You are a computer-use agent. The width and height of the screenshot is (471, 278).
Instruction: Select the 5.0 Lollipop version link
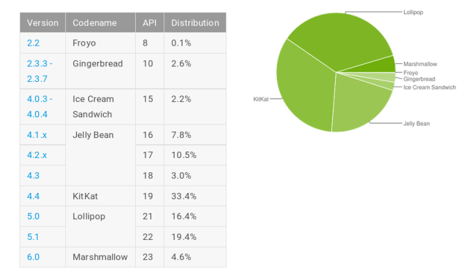coord(33,216)
